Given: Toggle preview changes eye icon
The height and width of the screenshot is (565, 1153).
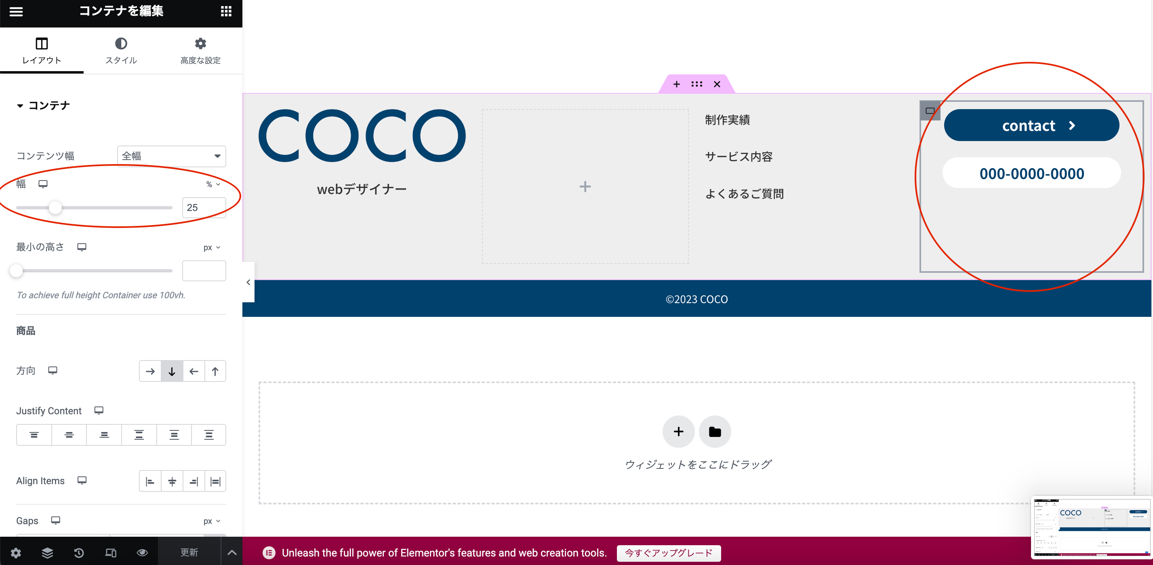Looking at the screenshot, I should coord(142,552).
